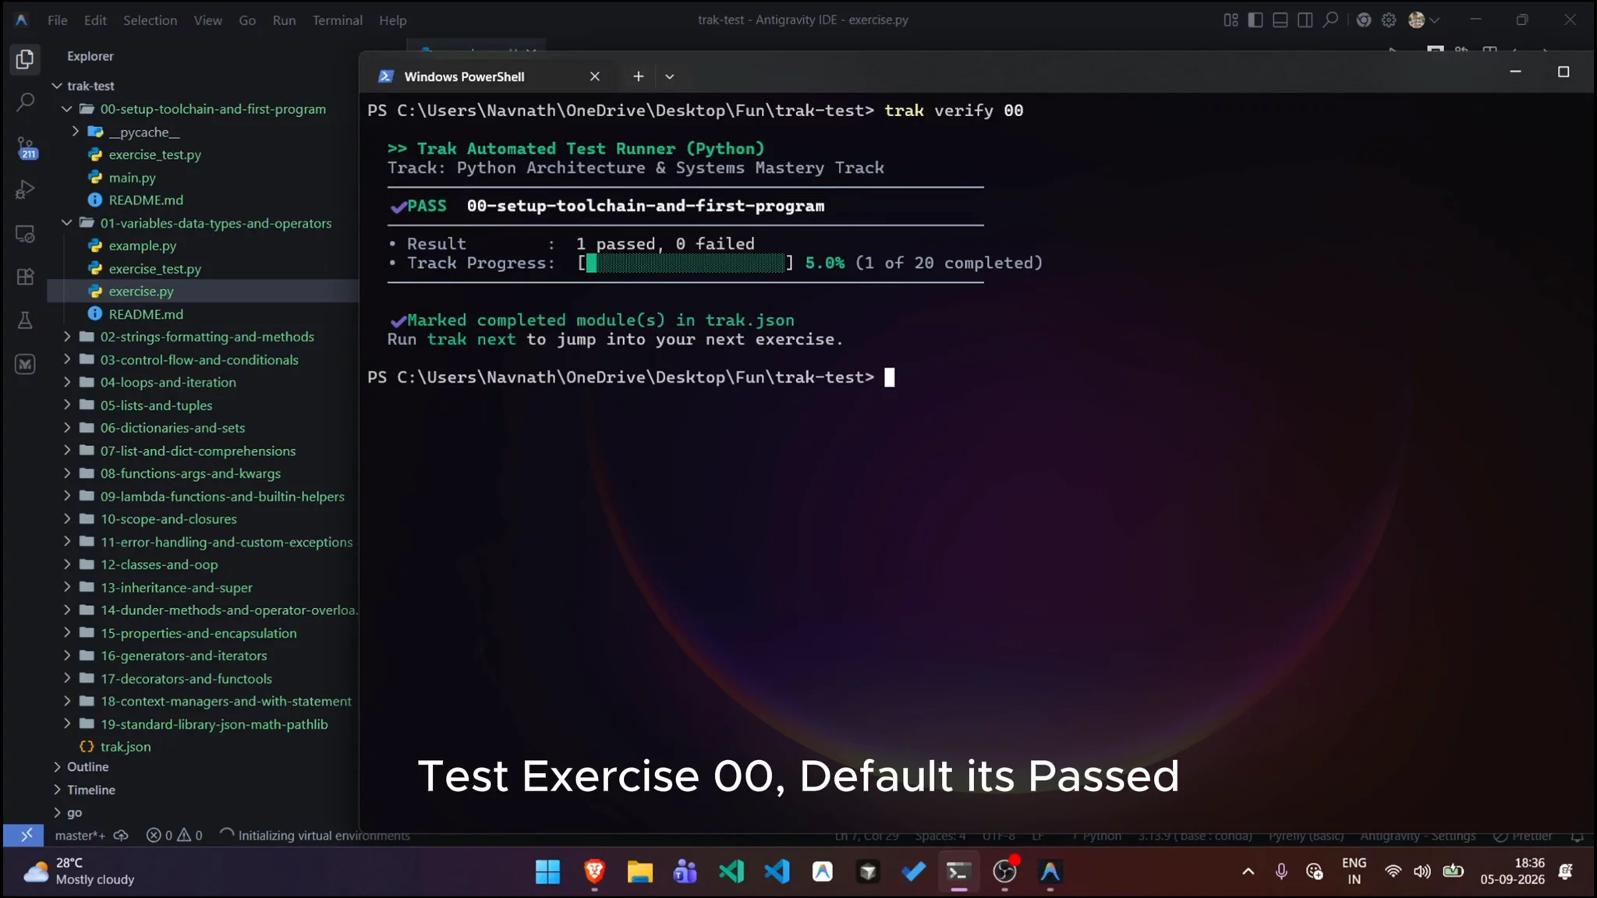Collapse the trak-test root folder
This screenshot has height=898, width=1597.
tap(57, 86)
